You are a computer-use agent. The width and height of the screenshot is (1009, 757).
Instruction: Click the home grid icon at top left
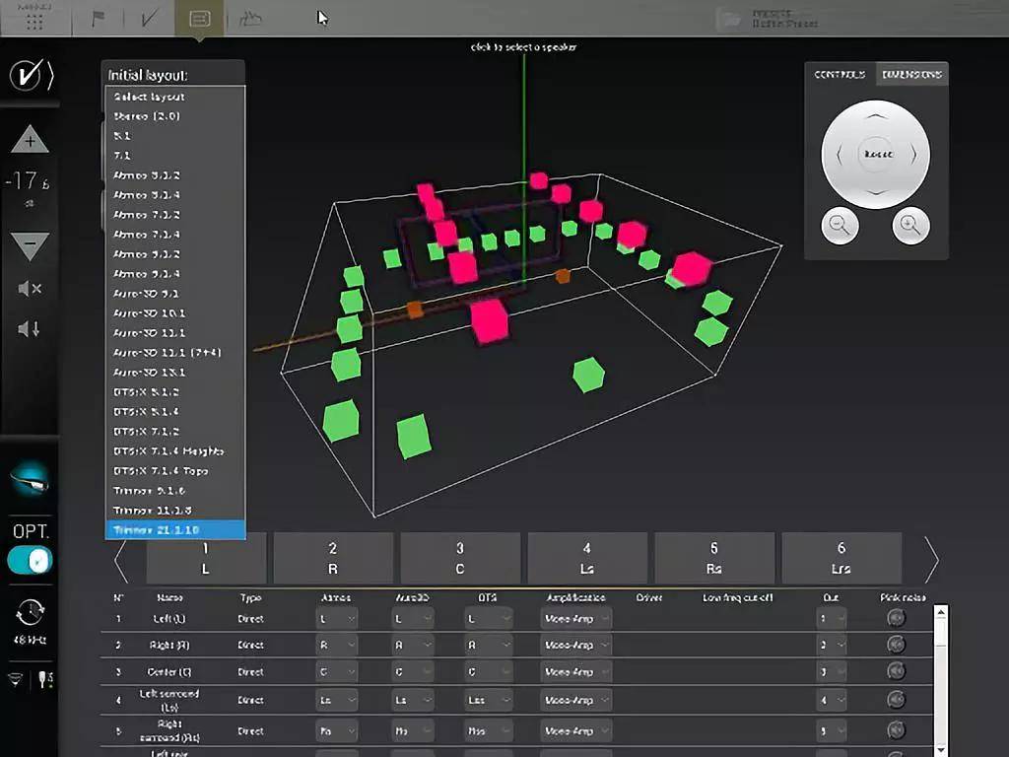[34, 19]
